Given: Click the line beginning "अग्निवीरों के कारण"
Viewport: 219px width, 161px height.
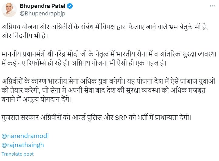Looking at the screenshot, I should (108, 81).
